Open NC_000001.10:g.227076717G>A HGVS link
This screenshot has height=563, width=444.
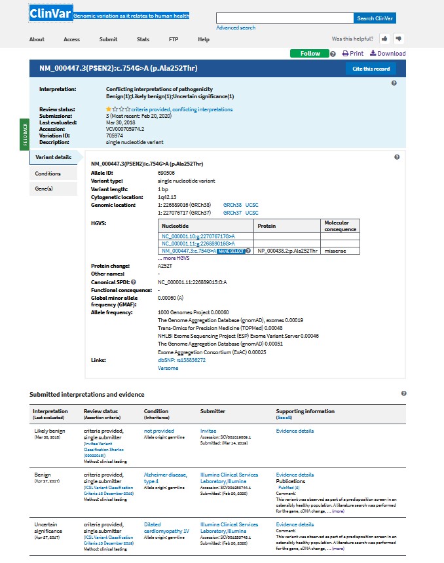[198, 236]
